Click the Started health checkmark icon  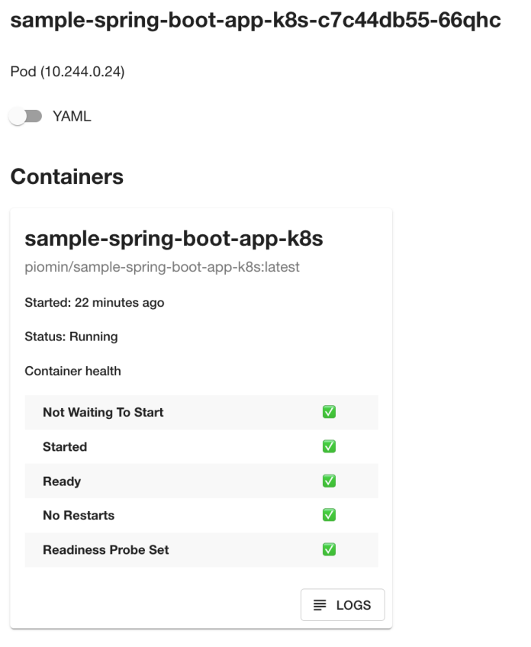coord(329,446)
